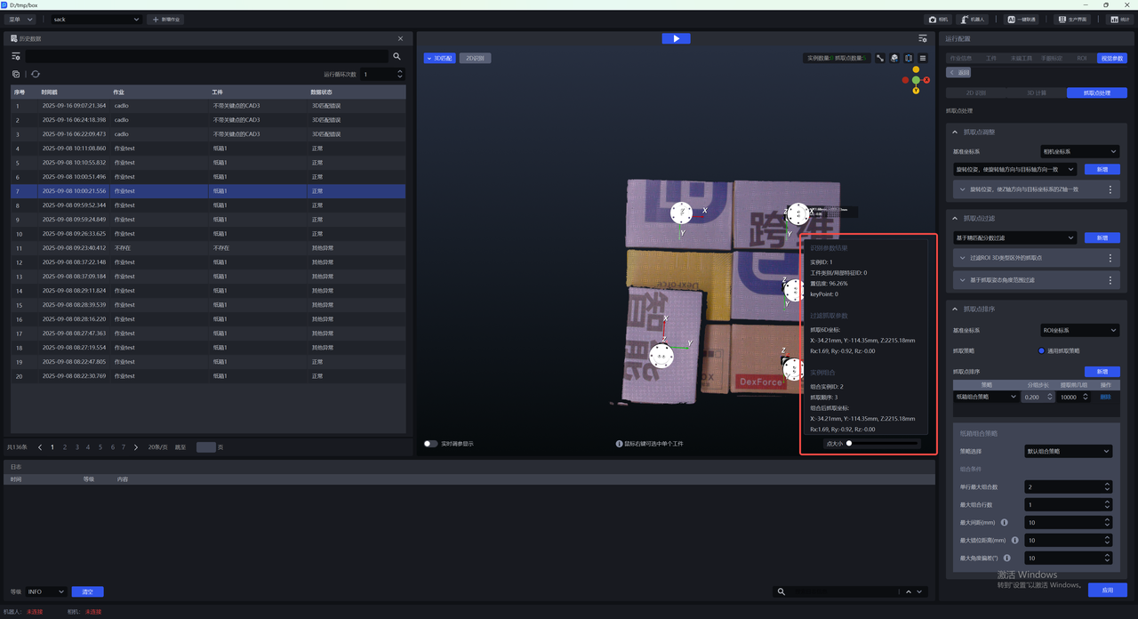This screenshot has width=1138, height=619.
Task: Open the 相机 camera panel
Action: pos(938,19)
